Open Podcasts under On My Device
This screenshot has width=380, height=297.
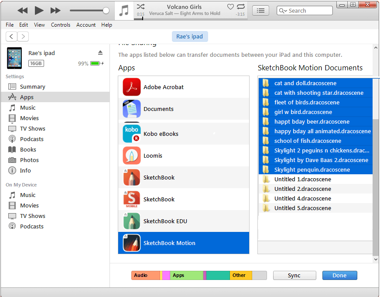pyautogui.click(x=55, y=226)
